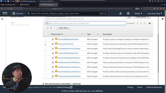This screenshot has width=166, height=93.
Task: Open browser downloads icon
Action: pyautogui.click(x=157, y=9)
